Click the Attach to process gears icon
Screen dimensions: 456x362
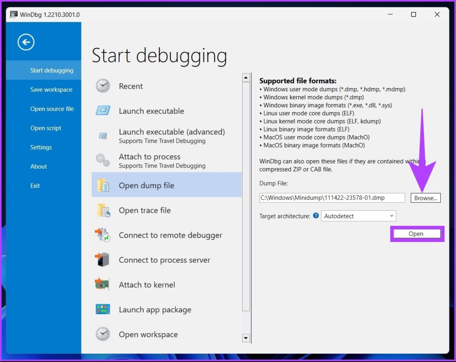(x=103, y=160)
